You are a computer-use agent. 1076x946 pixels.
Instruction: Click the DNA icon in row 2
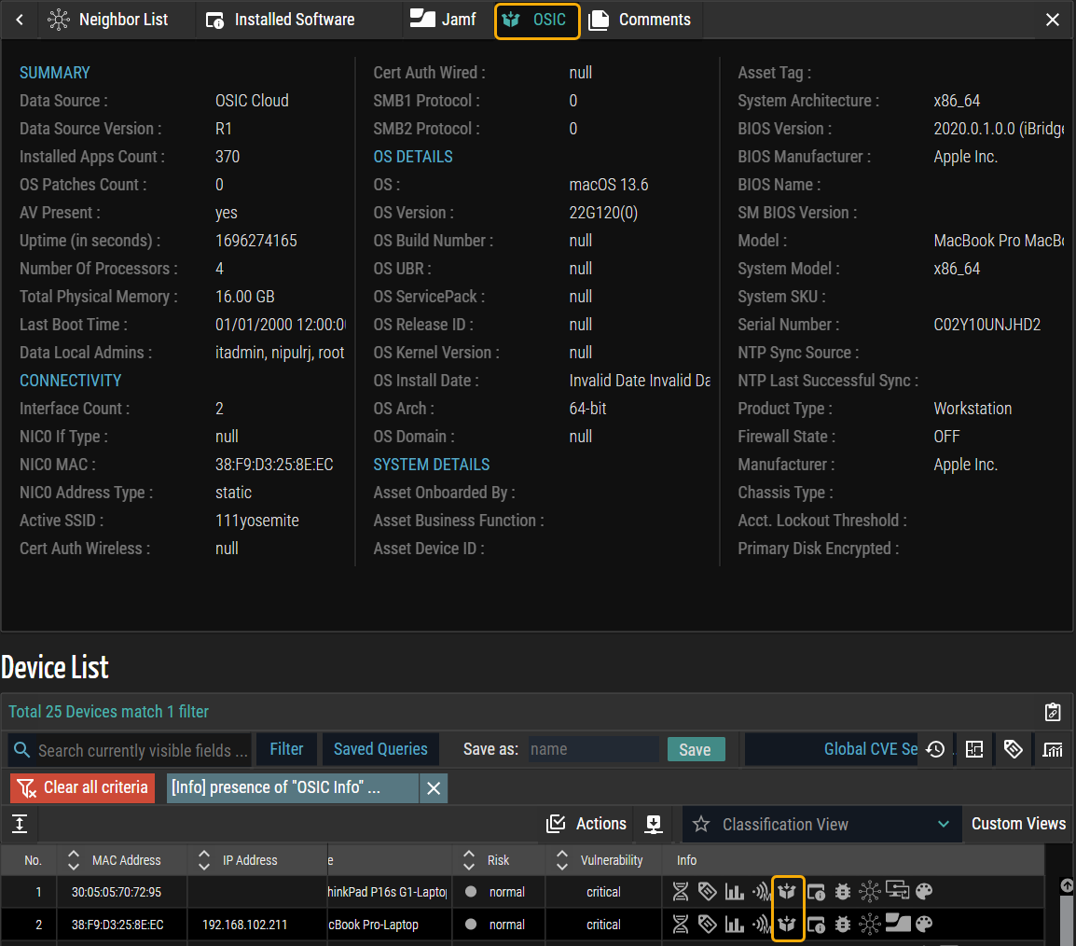(681, 925)
